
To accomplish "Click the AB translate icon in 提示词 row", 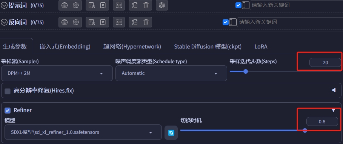I will (119, 5).
